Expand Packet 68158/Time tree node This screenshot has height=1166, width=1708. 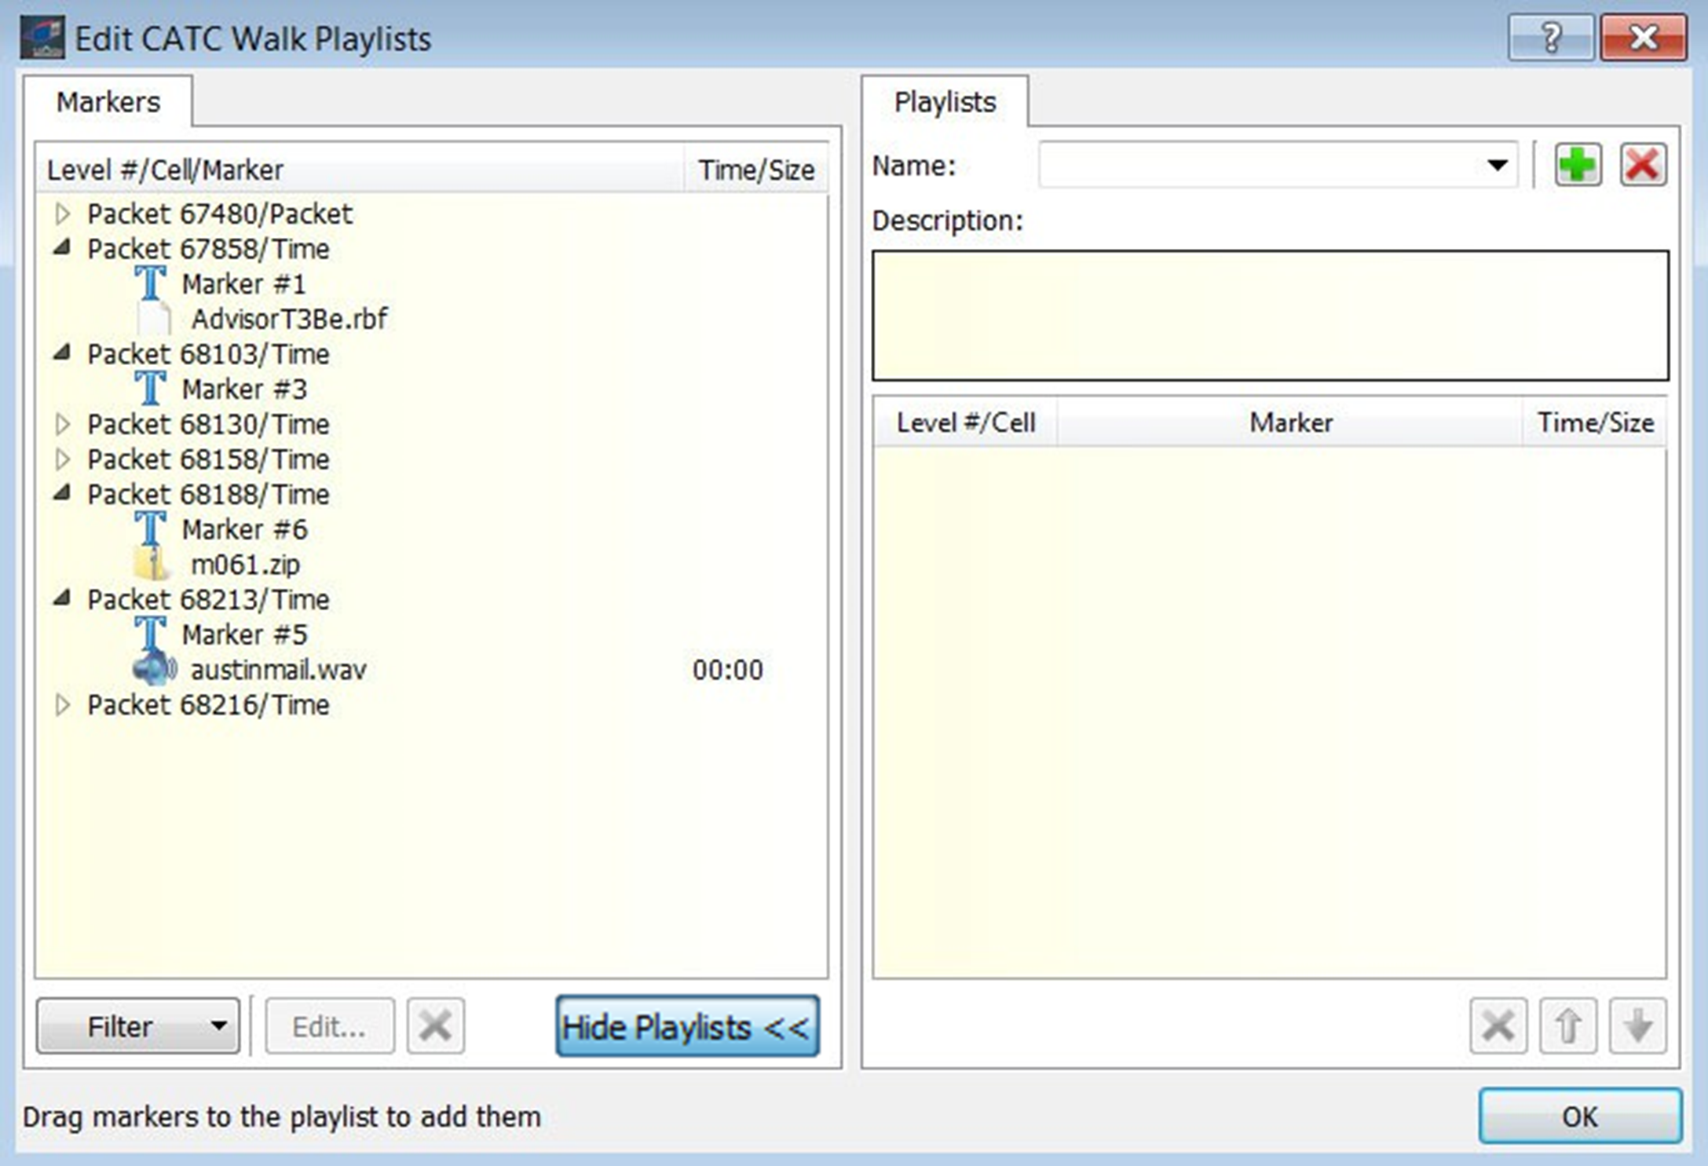[x=63, y=459]
